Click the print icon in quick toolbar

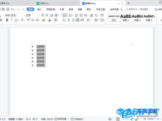click(3, 9)
